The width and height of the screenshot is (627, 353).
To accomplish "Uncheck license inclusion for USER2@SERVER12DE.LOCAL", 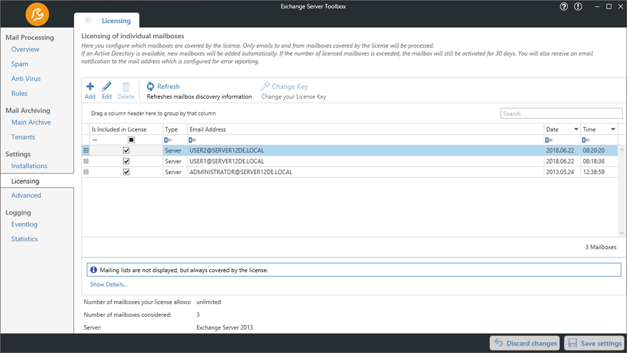I will point(126,151).
